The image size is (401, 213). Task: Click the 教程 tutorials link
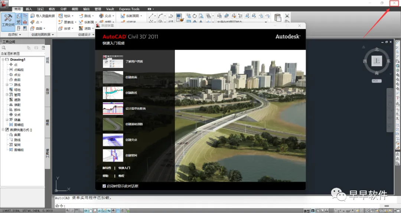121,176
